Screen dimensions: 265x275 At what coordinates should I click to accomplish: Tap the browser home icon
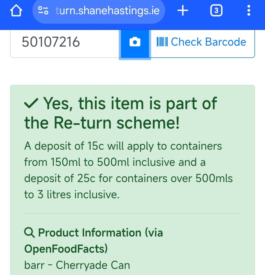(x=16, y=10)
